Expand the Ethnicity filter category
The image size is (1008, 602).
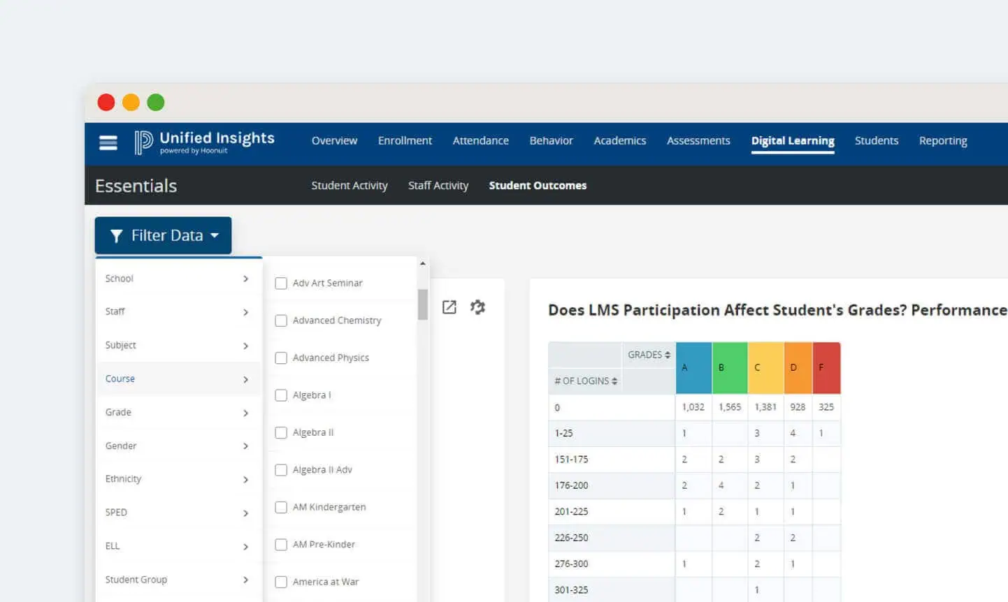(245, 480)
